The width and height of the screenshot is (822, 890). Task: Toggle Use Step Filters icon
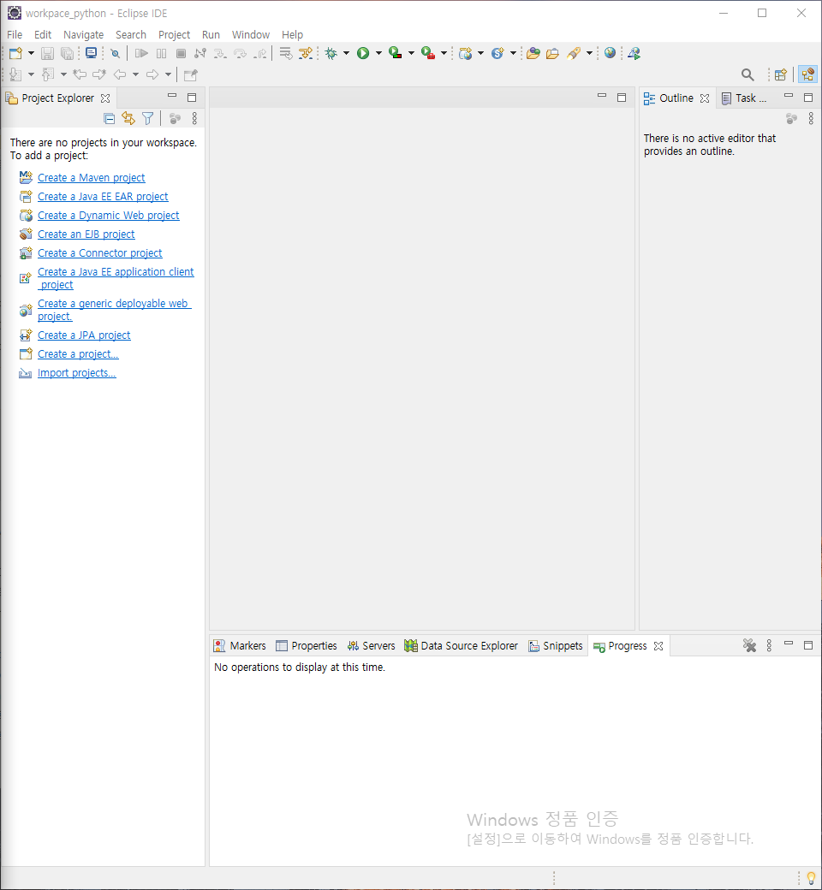(x=306, y=53)
